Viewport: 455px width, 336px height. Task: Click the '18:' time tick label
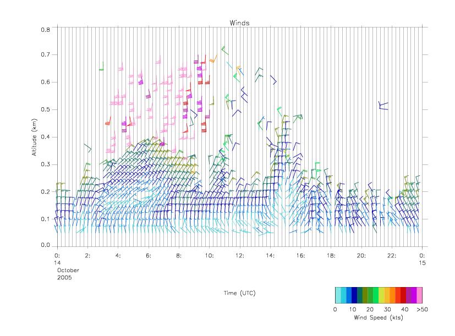tap(331, 256)
